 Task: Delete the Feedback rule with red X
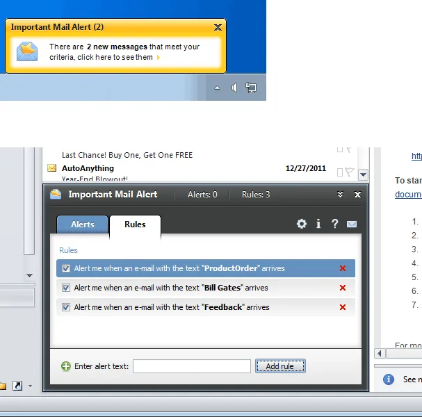(x=343, y=307)
